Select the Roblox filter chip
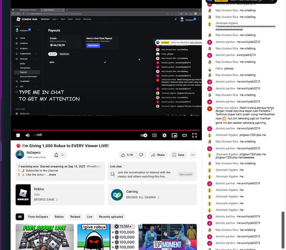This screenshot has width=286, height=250. pyautogui.click(x=59, y=217)
